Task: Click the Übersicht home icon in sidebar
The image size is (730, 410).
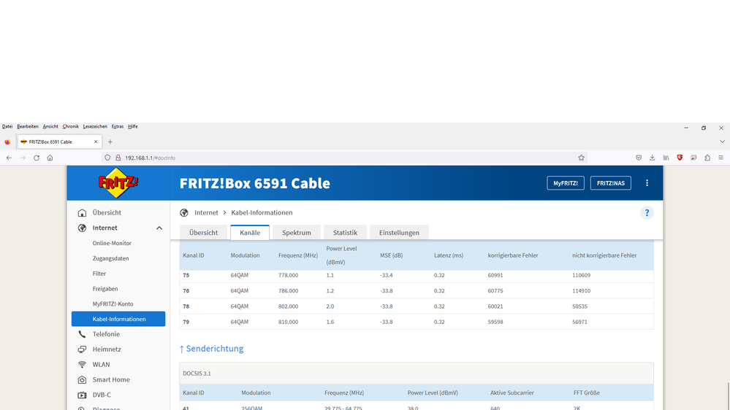Action: pos(82,212)
